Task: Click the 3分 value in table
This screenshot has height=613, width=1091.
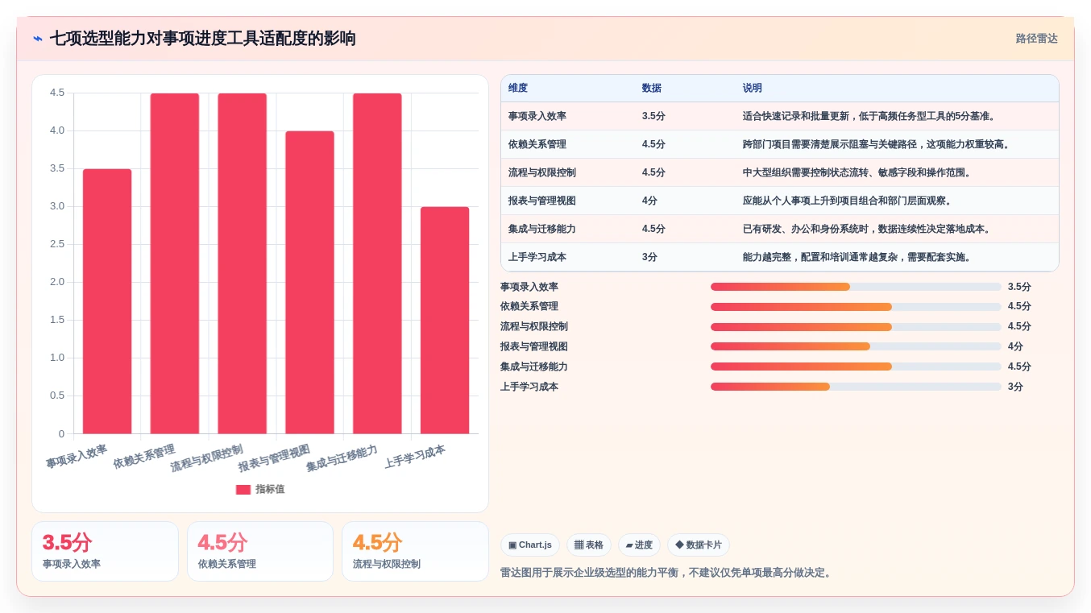Action: 649,257
